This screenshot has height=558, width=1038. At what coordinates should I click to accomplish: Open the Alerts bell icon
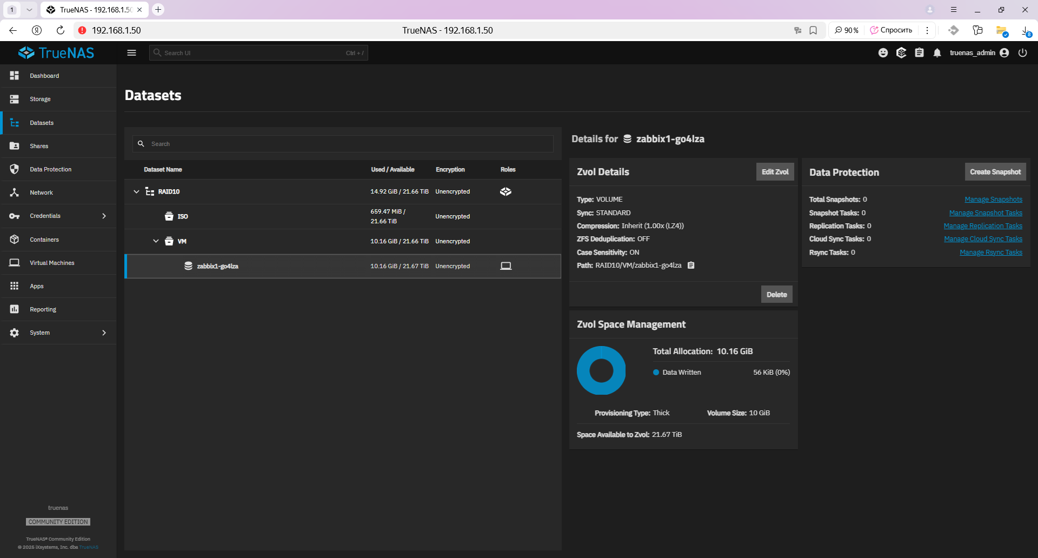937,52
